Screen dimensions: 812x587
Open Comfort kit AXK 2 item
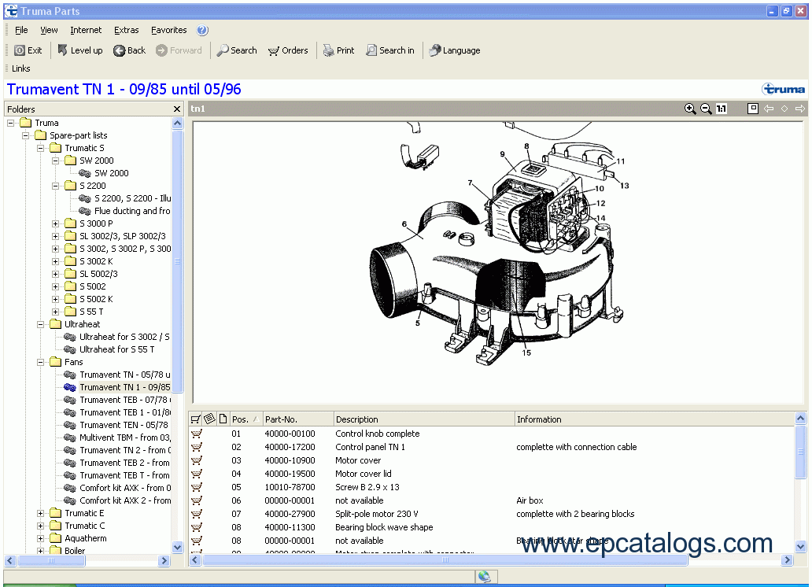coord(124,500)
